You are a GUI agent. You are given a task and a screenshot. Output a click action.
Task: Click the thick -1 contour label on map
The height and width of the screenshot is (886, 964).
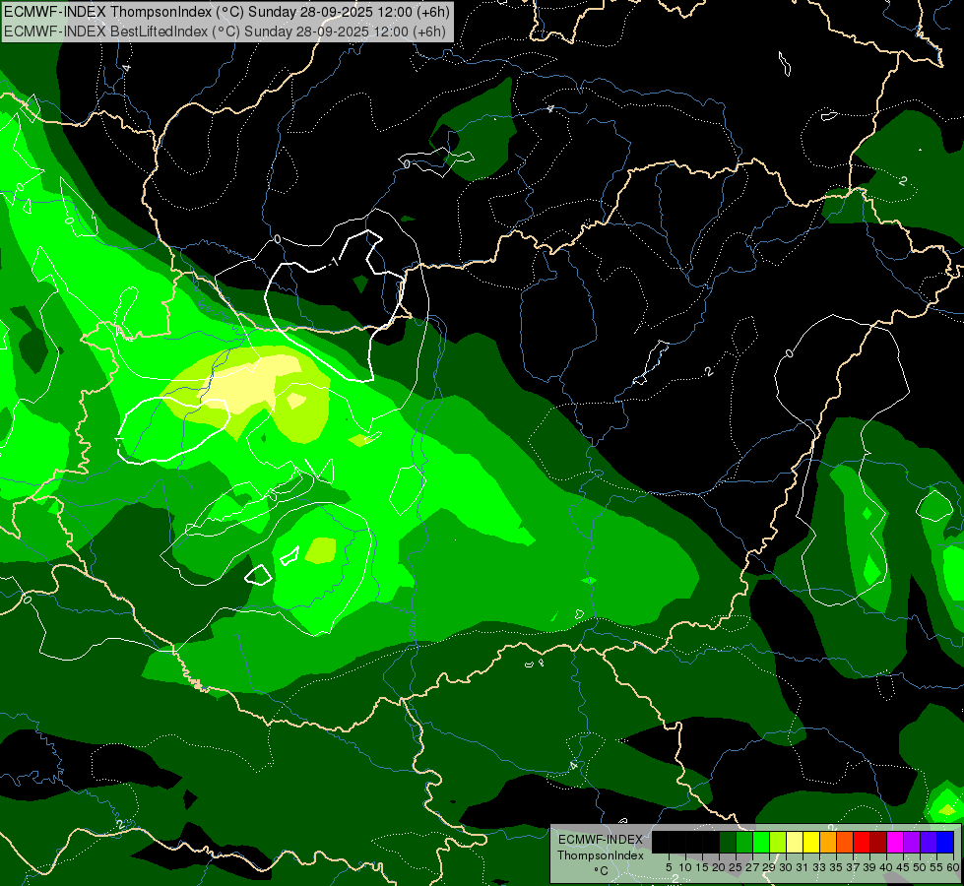click(333, 263)
